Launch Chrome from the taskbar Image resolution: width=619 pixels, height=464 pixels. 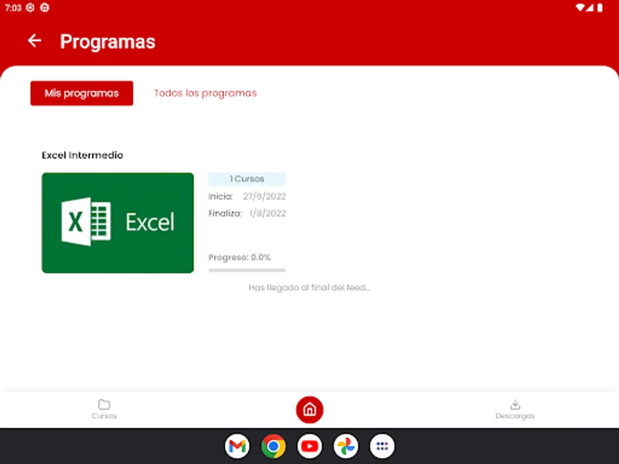coord(273,446)
